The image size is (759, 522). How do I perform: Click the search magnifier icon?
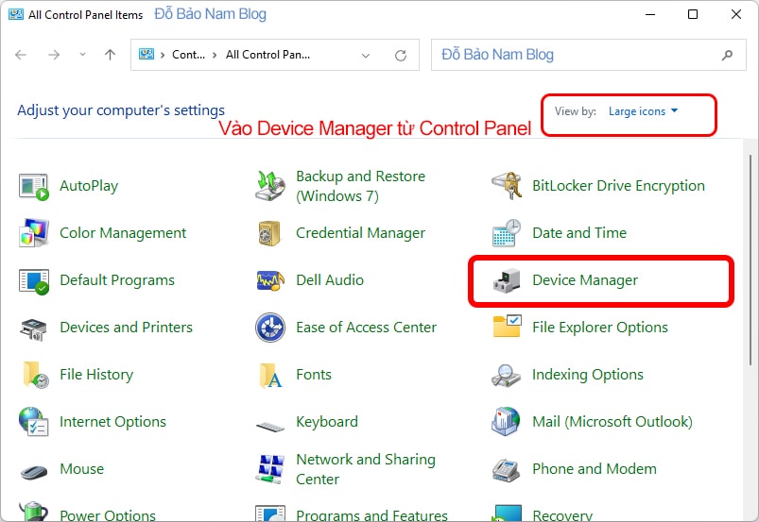[x=727, y=55]
